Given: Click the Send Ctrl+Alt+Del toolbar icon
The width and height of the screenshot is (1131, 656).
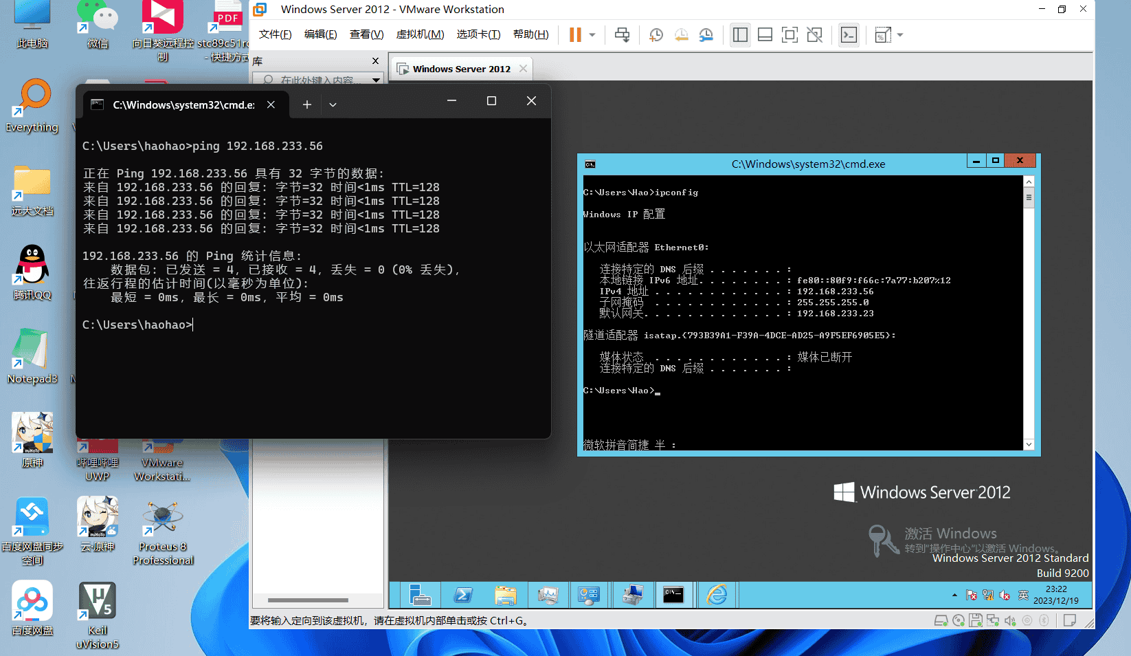Looking at the screenshot, I should coord(622,34).
